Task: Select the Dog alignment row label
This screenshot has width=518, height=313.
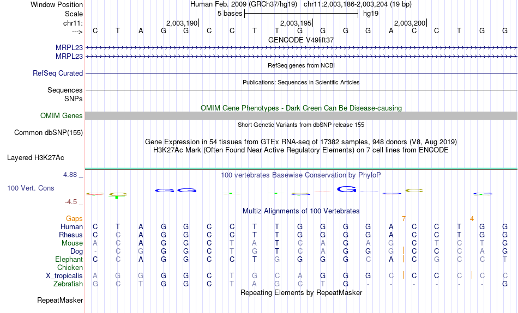Action: point(76,251)
